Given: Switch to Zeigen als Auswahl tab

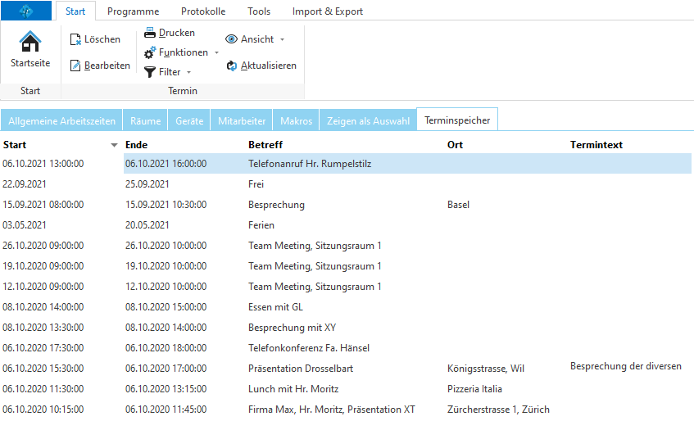Looking at the screenshot, I should click(368, 120).
